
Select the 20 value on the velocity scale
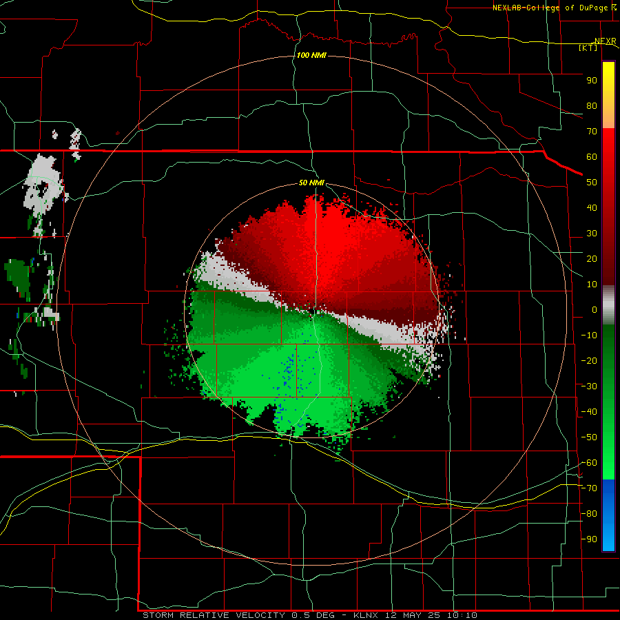tap(592, 258)
